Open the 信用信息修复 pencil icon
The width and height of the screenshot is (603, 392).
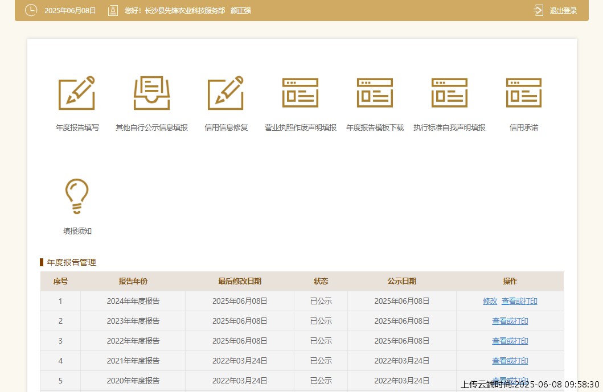[x=226, y=93]
